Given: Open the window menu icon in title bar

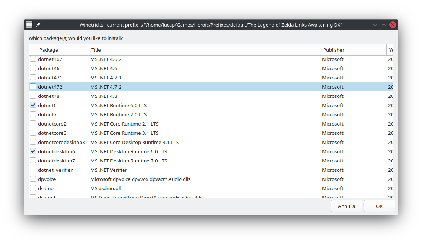Looking at the screenshot, I should [x=29, y=25].
